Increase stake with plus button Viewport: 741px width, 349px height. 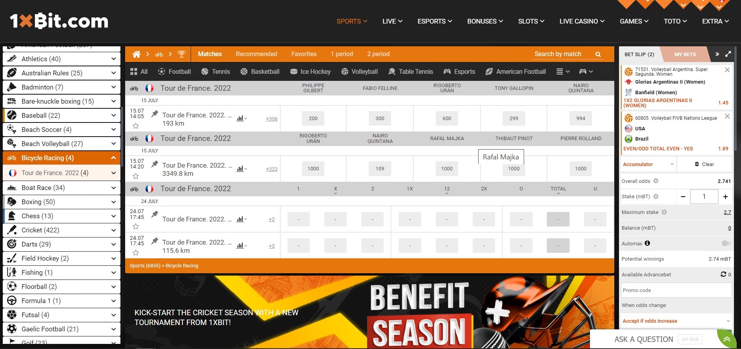725,197
